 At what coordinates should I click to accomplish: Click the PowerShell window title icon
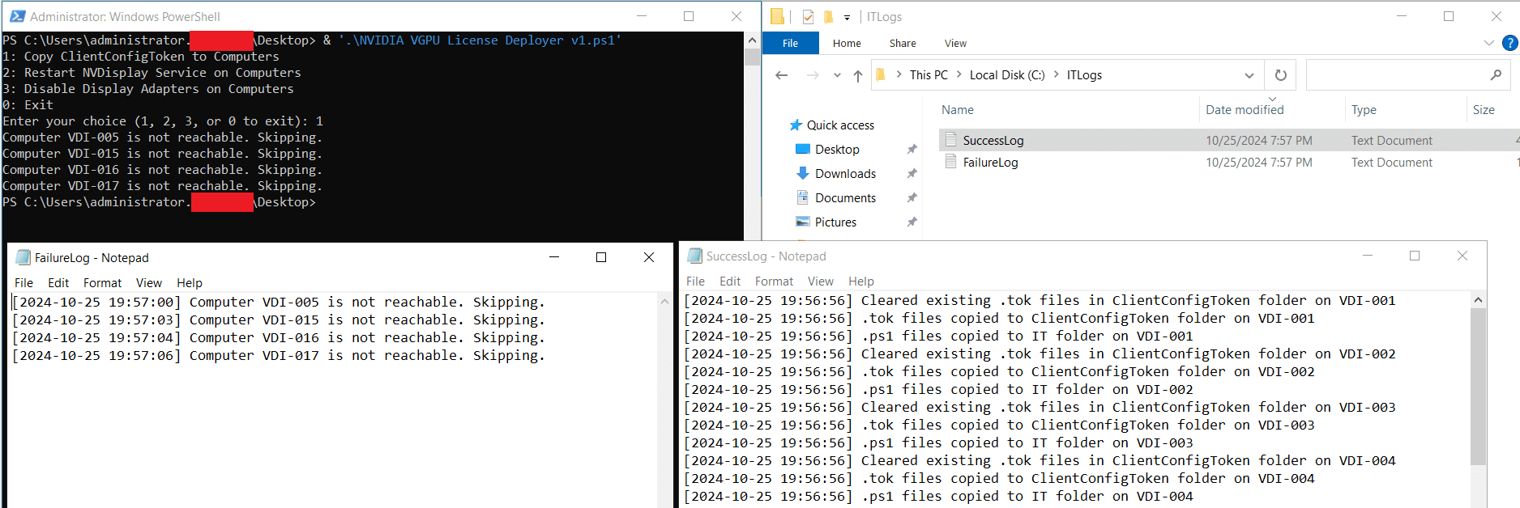click(x=17, y=16)
